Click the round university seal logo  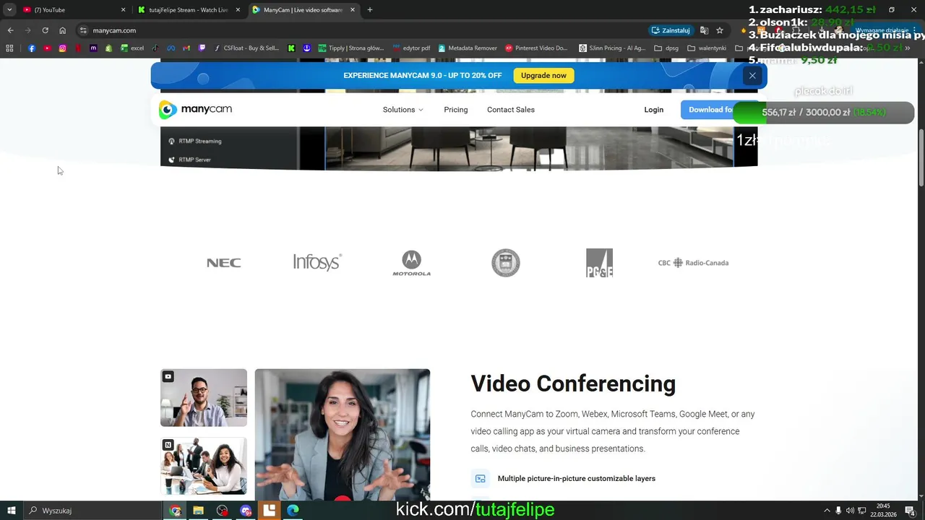[x=506, y=263]
